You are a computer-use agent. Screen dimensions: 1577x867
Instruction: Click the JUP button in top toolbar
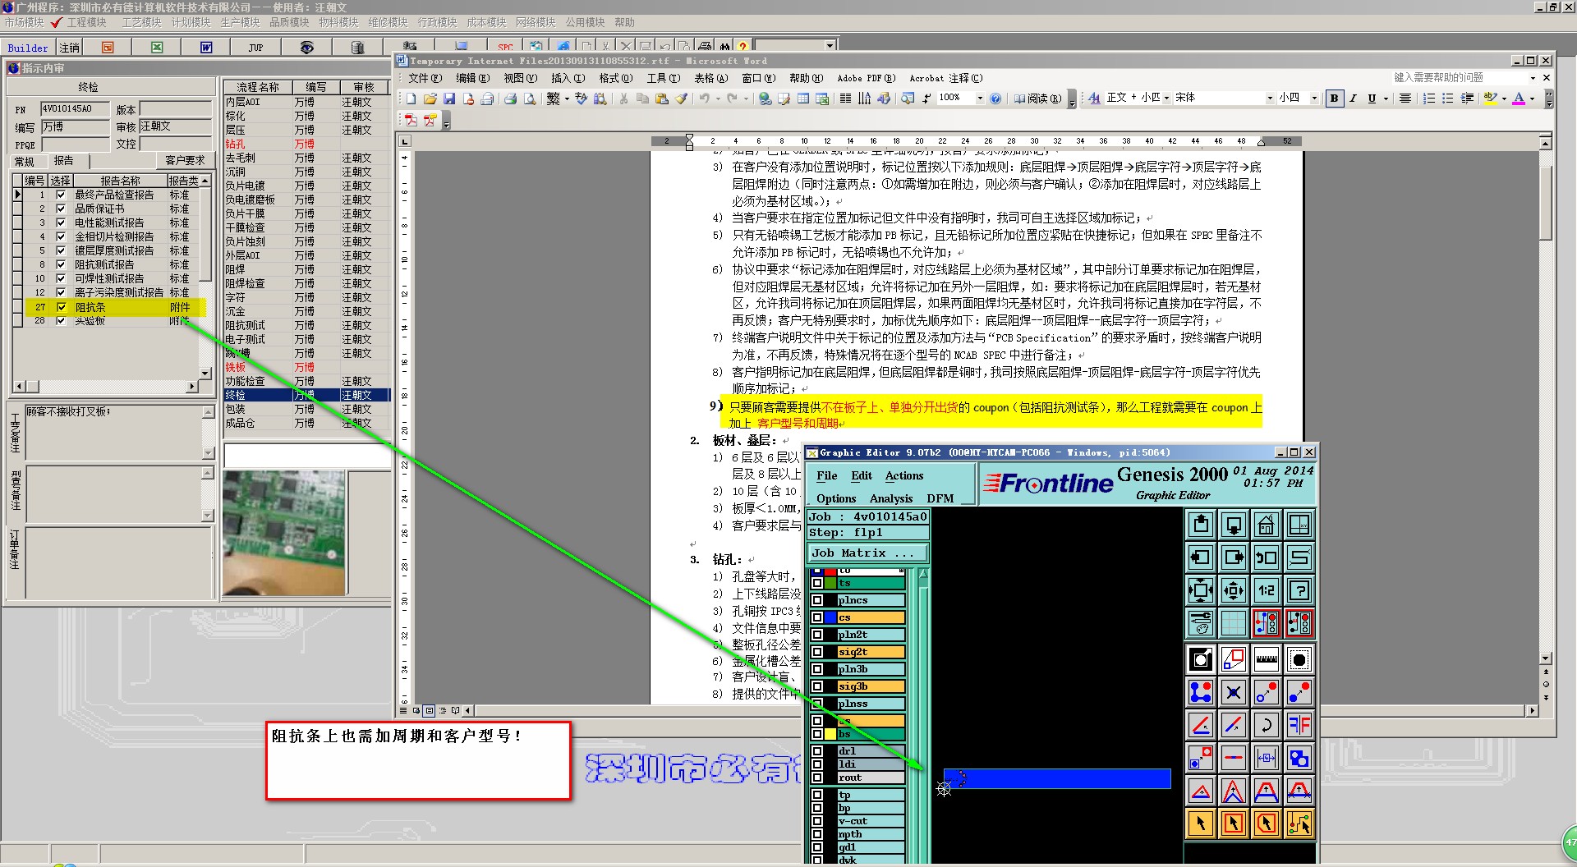pyautogui.click(x=255, y=48)
